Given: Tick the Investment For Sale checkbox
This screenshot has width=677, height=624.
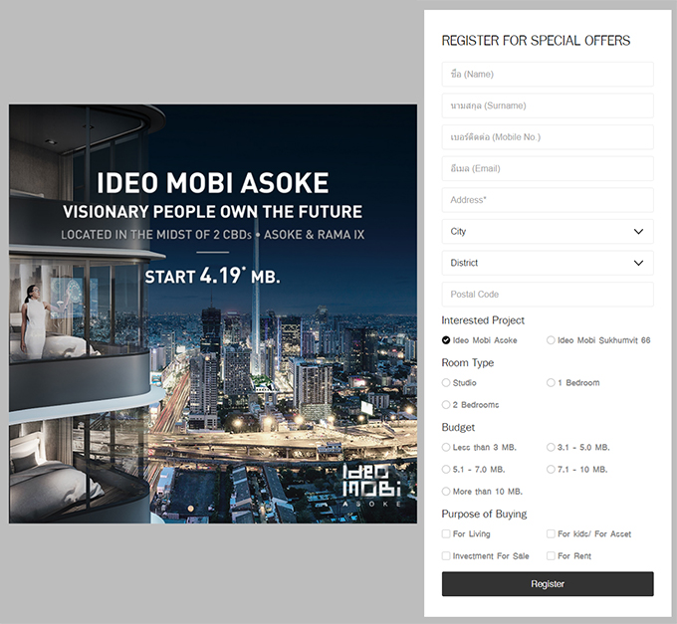Looking at the screenshot, I should (x=446, y=556).
